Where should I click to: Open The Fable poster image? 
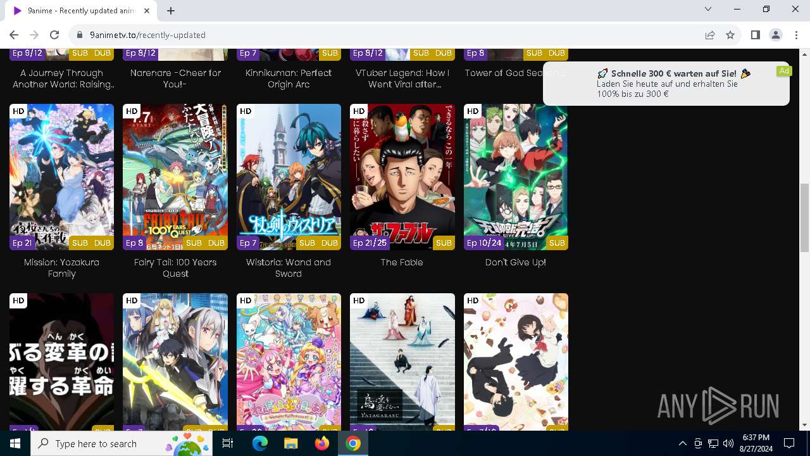pyautogui.click(x=402, y=177)
